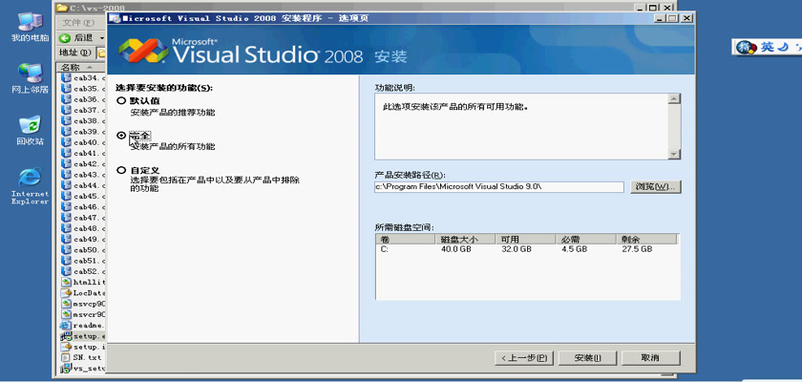Open the Internet Explorer desktop icon
This screenshot has width=802, height=382.
coord(30,186)
